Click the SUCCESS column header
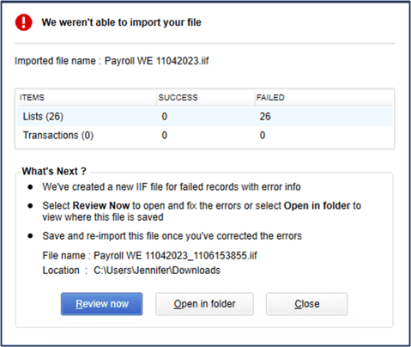 [178, 98]
